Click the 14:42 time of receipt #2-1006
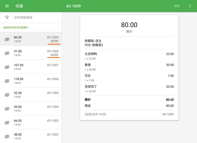The width and height of the screenshot is (197, 143). coord(17,83)
